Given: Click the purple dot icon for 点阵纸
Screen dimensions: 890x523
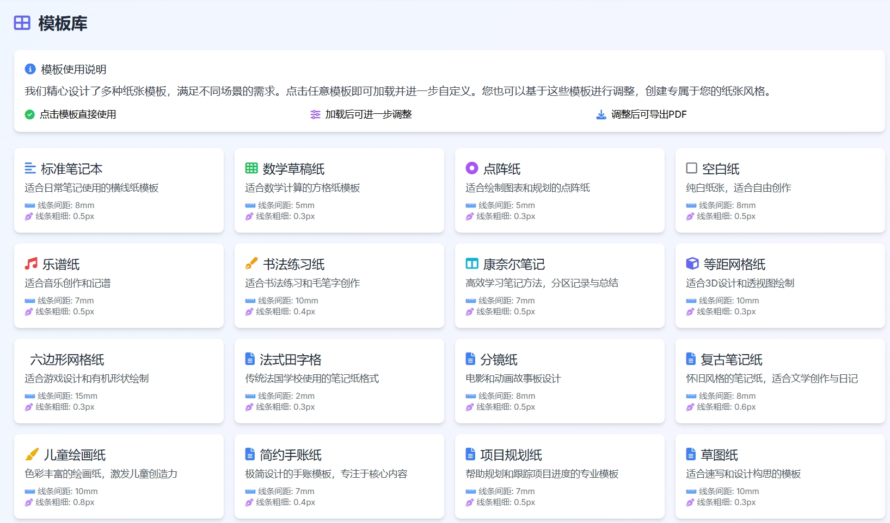Looking at the screenshot, I should 471,168.
